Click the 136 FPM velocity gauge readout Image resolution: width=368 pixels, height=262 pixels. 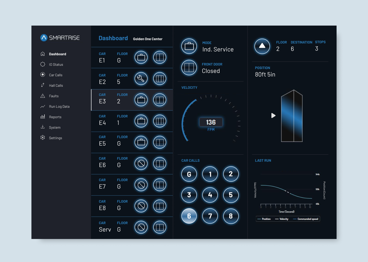click(x=211, y=122)
